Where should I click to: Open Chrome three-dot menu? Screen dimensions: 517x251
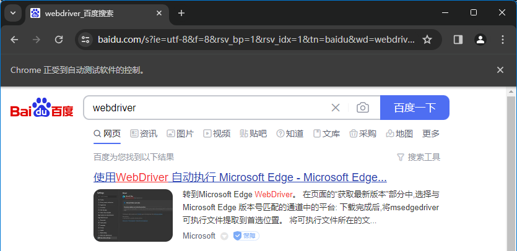click(x=503, y=40)
